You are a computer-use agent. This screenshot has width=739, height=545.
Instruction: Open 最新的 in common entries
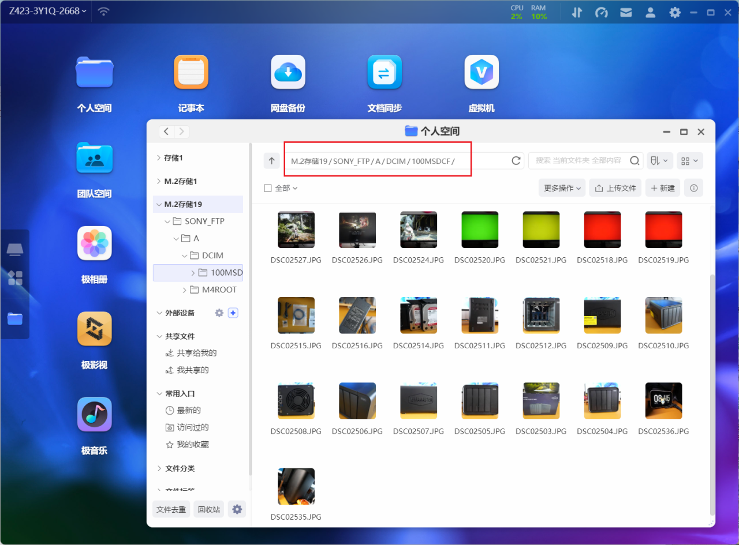(188, 411)
